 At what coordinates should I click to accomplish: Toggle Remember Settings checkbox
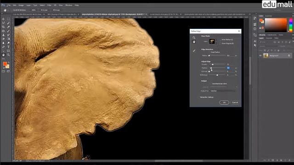(199, 97)
